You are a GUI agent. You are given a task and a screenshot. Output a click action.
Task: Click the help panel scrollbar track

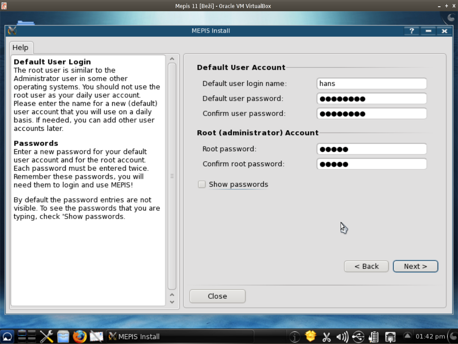(x=172, y=176)
